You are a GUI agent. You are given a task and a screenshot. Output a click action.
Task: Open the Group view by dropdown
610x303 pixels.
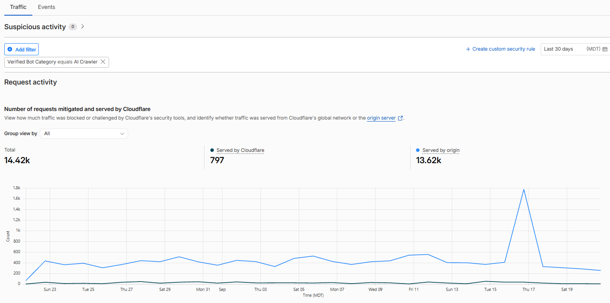tap(84, 134)
